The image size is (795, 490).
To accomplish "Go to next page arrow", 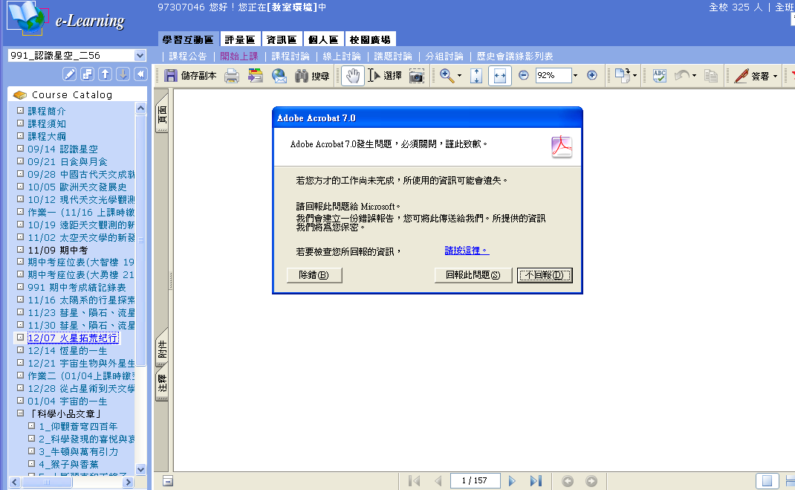I will pyautogui.click(x=512, y=480).
